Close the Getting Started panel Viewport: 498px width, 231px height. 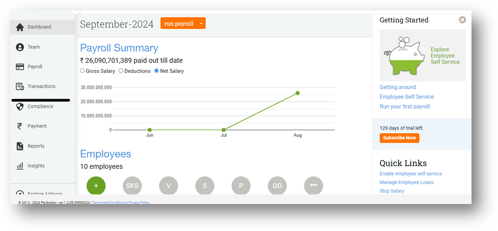(462, 20)
